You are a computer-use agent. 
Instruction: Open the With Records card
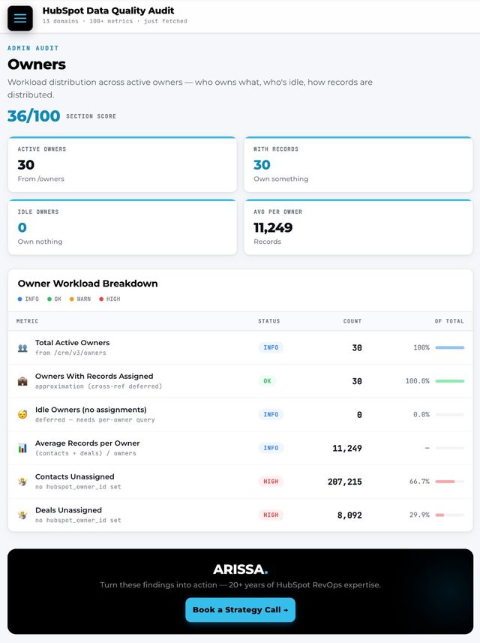point(358,164)
